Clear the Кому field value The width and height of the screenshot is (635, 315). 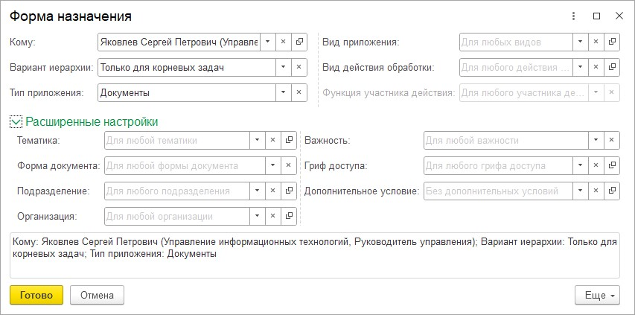tap(283, 42)
